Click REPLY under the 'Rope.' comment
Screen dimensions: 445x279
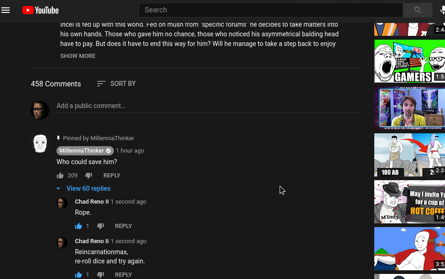[x=123, y=226]
